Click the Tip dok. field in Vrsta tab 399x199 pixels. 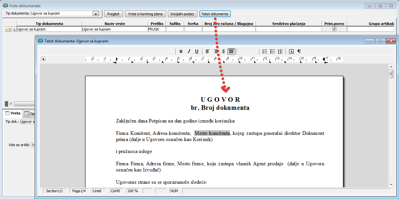(27, 122)
